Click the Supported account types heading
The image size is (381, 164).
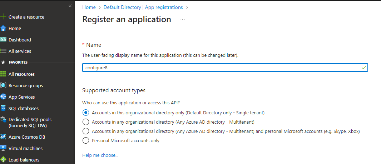tap(114, 90)
